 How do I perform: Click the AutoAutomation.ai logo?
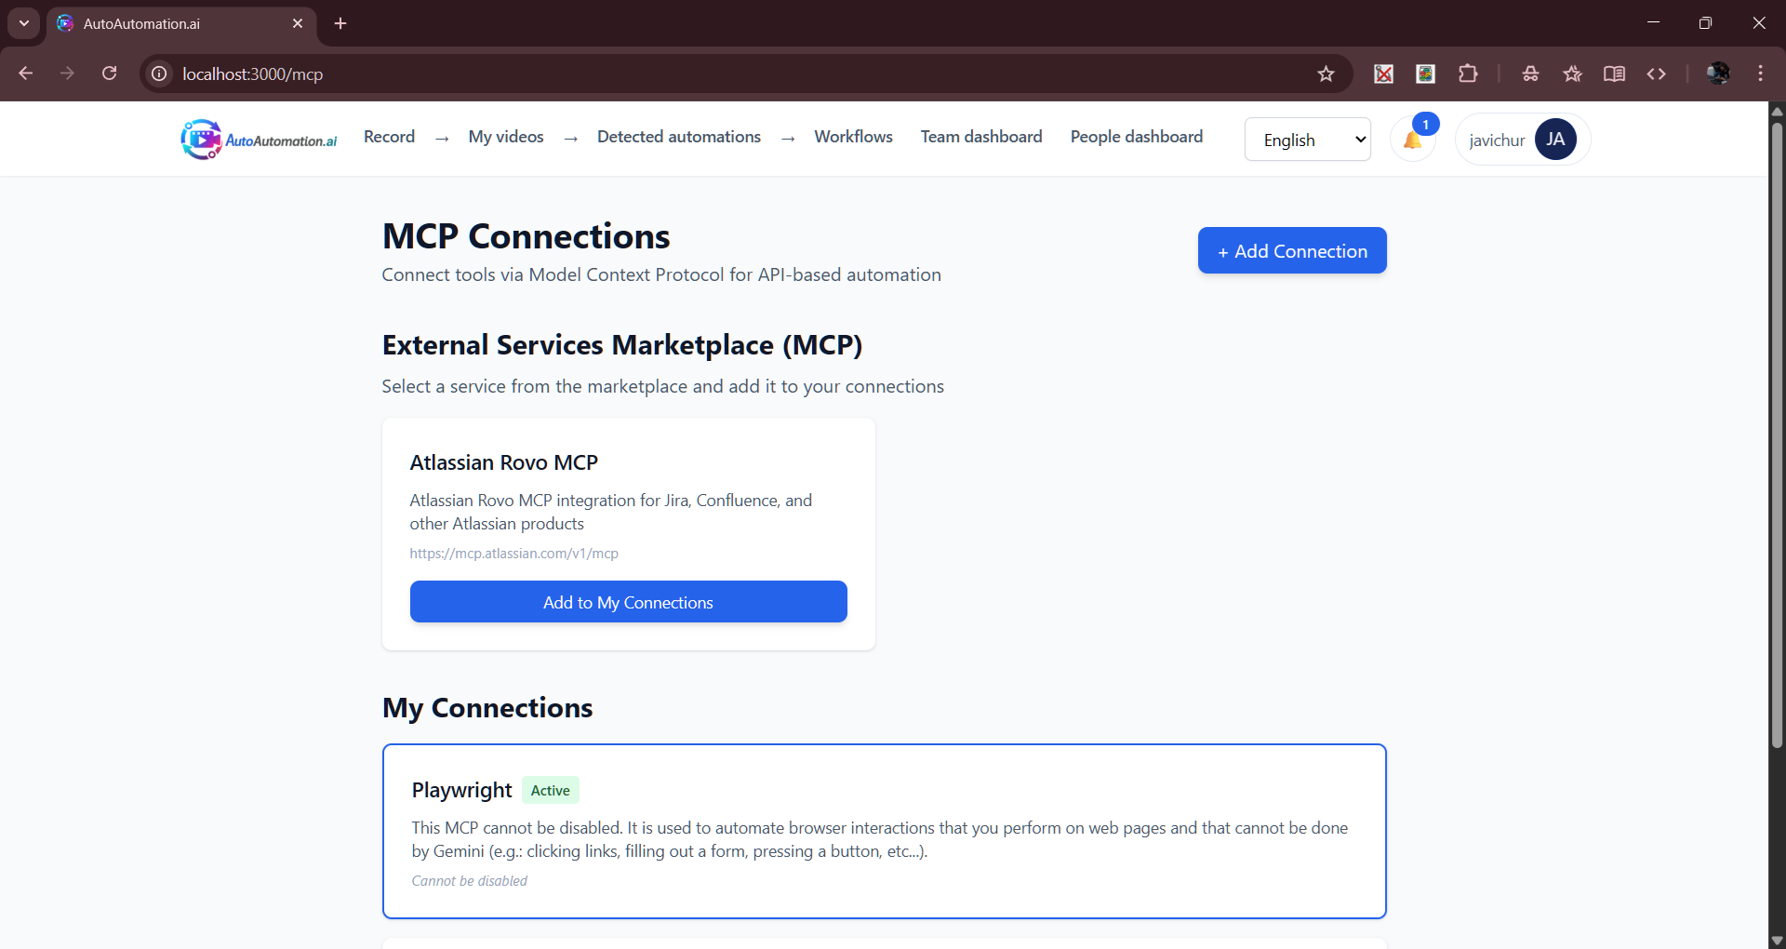coord(259,140)
